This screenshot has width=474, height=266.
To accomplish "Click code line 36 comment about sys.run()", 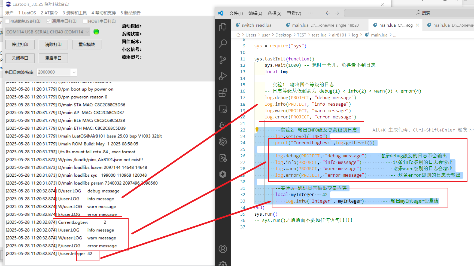I will pyautogui.click(x=303, y=220).
